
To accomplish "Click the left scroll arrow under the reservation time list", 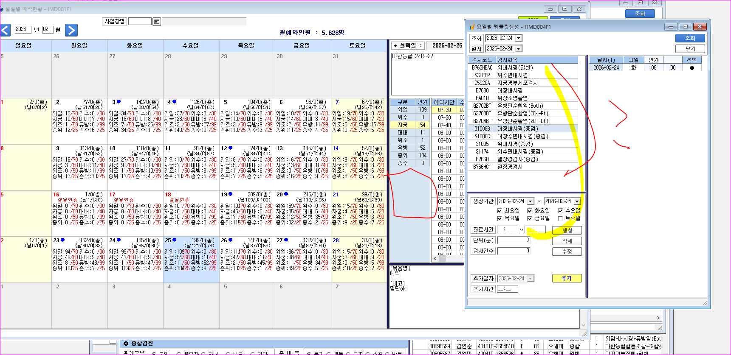I will [435, 258].
